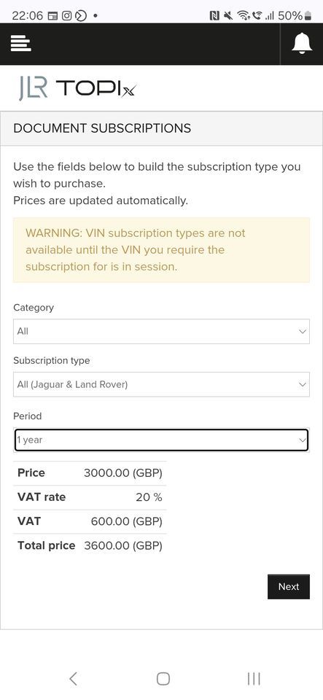The width and height of the screenshot is (323, 700).
Task: Open the notifications bell
Action: tap(302, 44)
